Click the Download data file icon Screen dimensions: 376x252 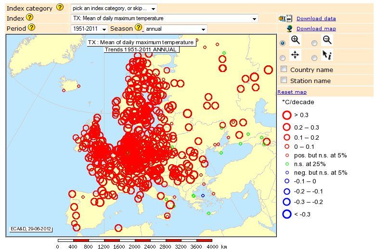point(285,18)
